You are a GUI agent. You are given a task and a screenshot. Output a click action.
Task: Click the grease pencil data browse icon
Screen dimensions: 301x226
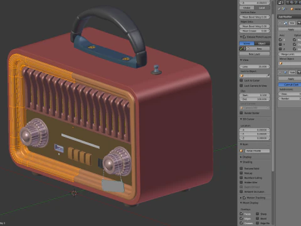[243, 48]
